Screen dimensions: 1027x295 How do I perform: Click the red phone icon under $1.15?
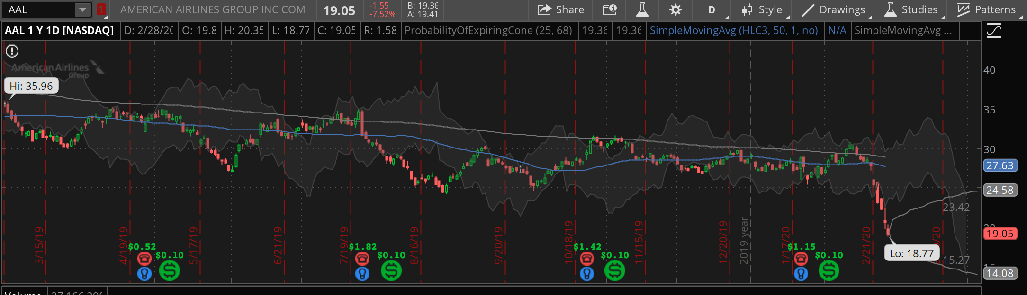(x=801, y=259)
